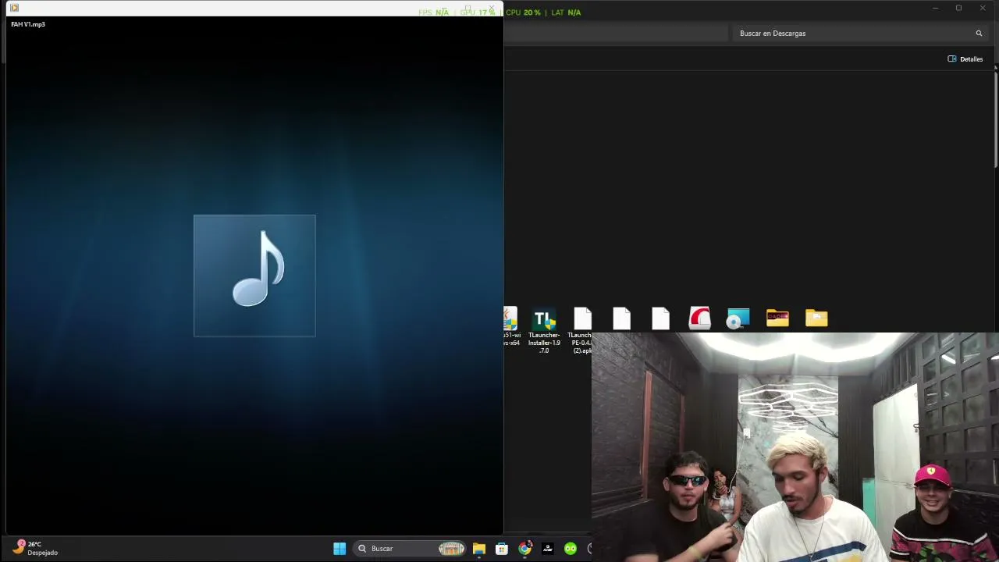Open the folder with the red label thumbnail

pyautogui.click(x=777, y=318)
